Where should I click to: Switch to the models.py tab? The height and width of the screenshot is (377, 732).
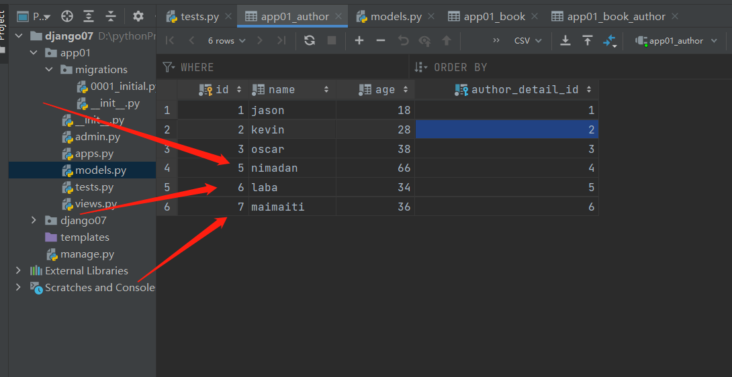[396, 17]
